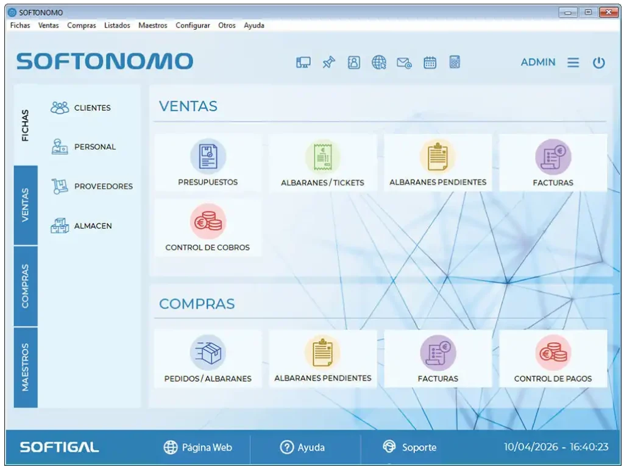Open the Configurar menu
624x467 pixels.
click(193, 26)
